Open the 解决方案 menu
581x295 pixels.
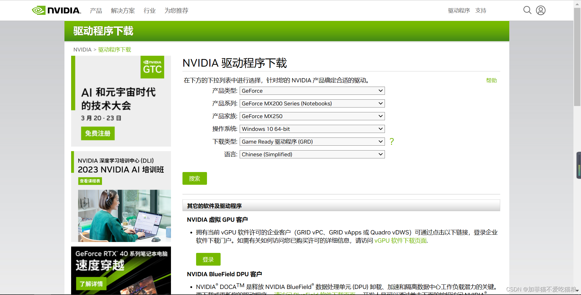[x=123, y=11]
